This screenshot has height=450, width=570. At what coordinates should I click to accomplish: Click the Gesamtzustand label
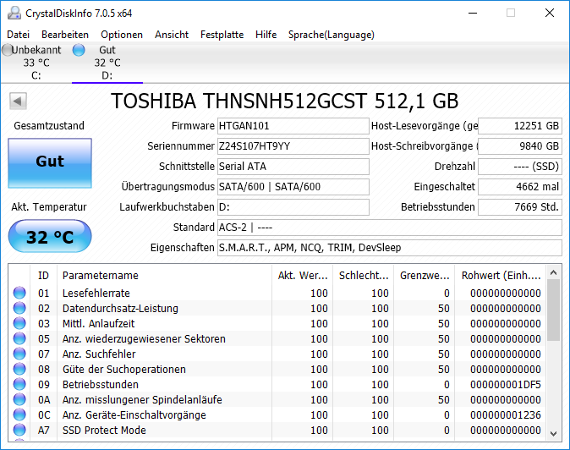coord(49,126)
